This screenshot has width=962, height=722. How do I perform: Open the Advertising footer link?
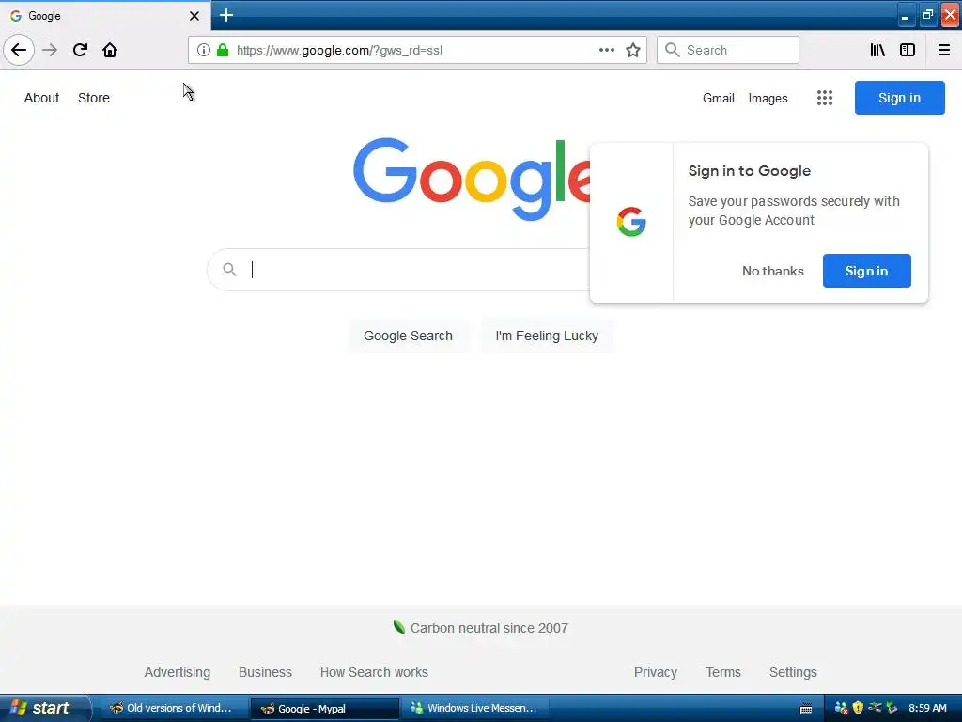pos(178,672)
